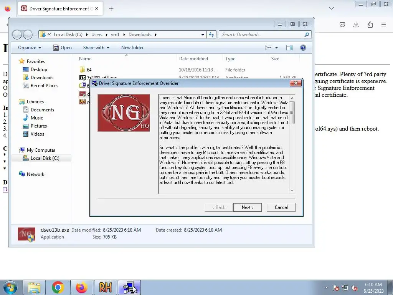Viewport: 393px width, 295px height.
Task: Click the Search Downloads field
Action: pyautogui.click(x=262, y=35)
